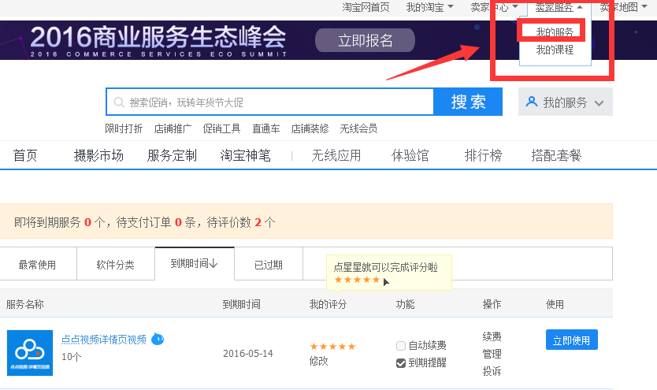Click the 立即报名 banner button
Screen dimensions: 657x390
click(x=365, y=40)
